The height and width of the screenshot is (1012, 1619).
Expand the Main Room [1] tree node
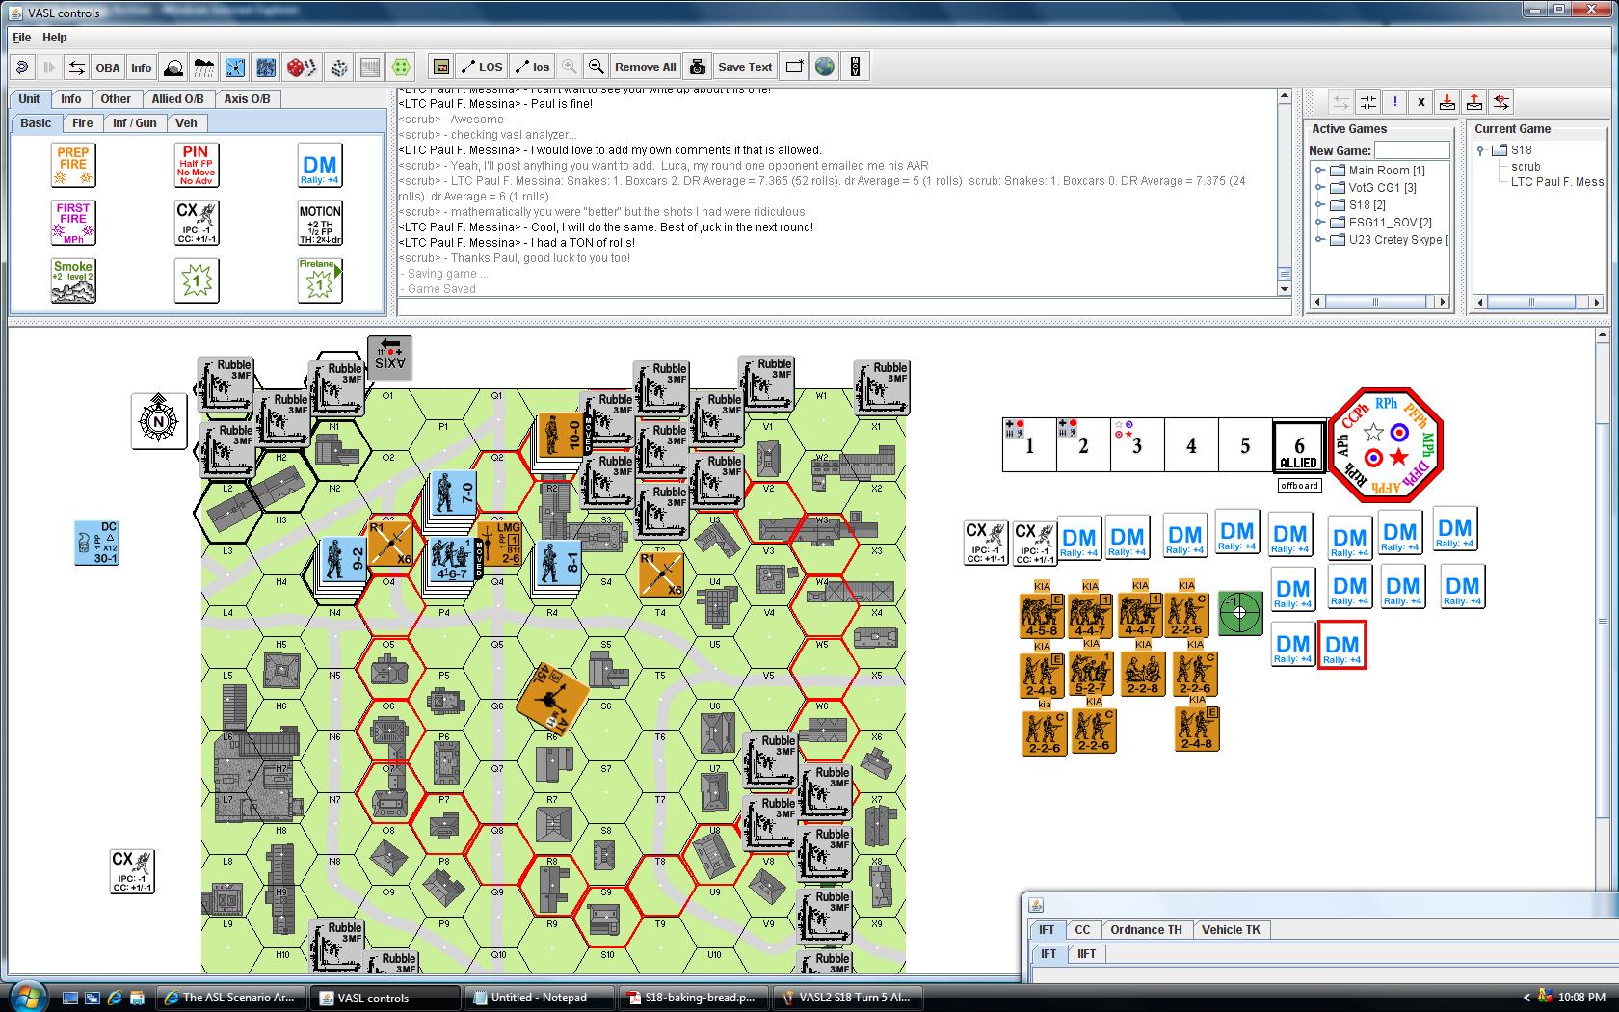(x=1320, y=171)
